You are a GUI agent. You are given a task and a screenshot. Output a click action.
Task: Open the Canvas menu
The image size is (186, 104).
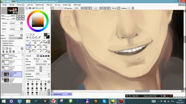(x=20, y=5)
